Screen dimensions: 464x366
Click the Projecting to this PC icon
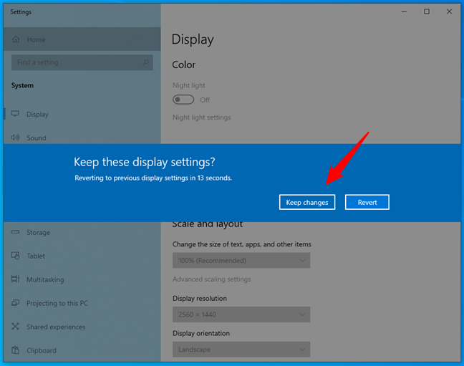point(16,303)
